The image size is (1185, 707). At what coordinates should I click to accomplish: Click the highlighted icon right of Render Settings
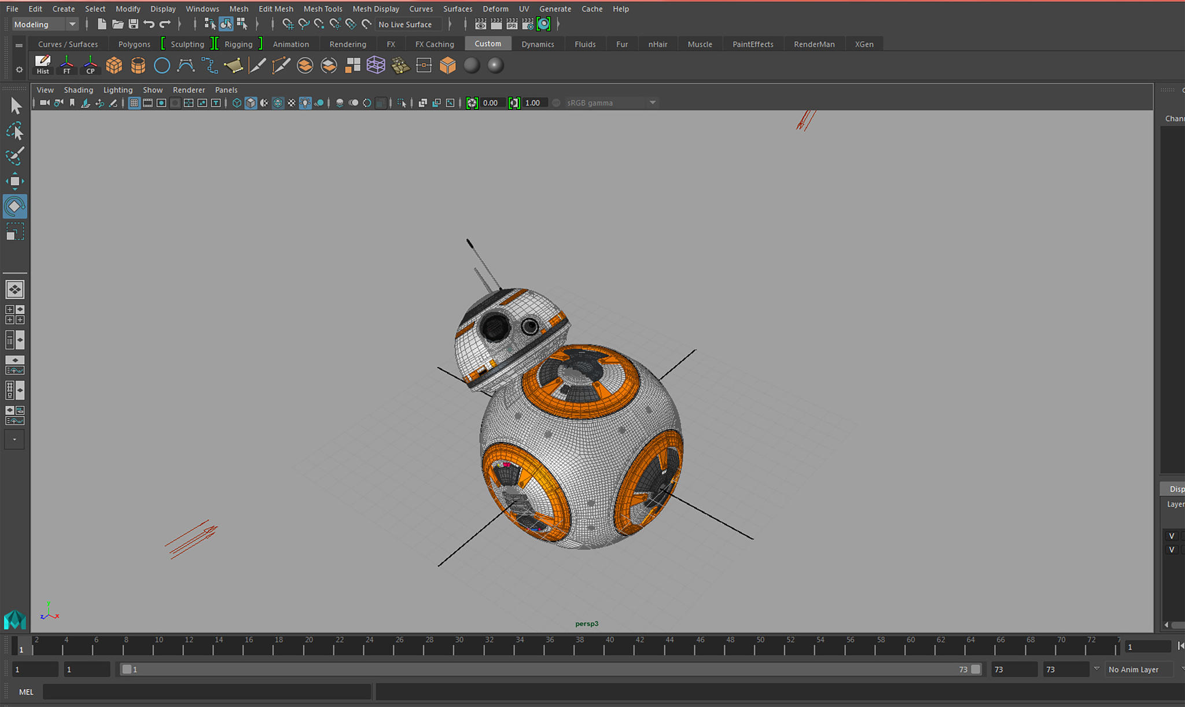point(544,24)
